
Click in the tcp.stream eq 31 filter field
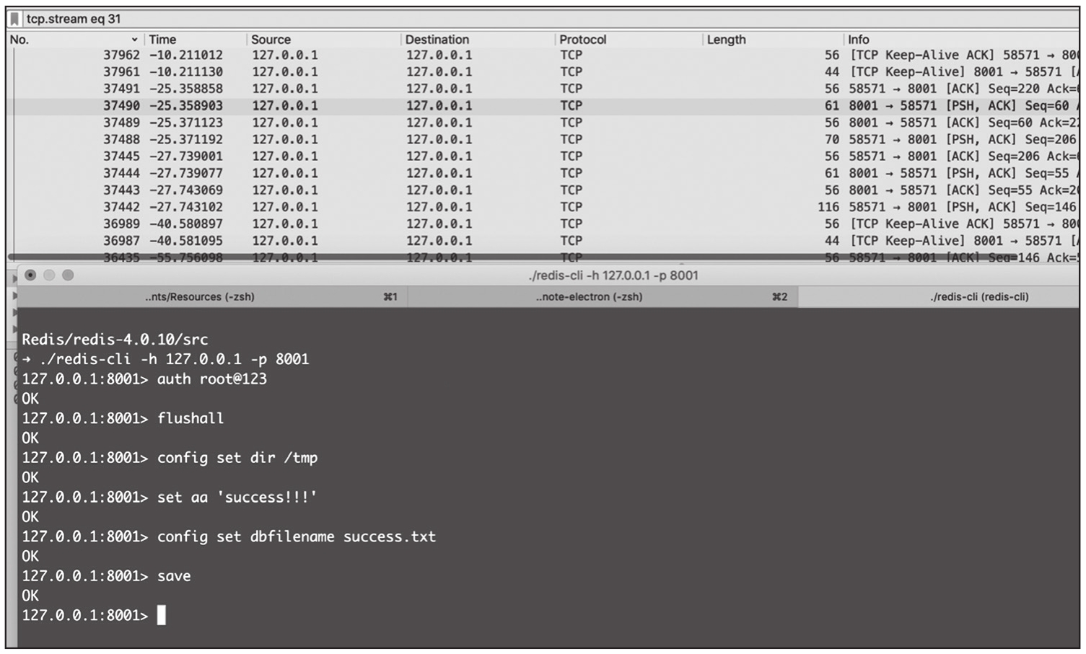tap(505, 19)
